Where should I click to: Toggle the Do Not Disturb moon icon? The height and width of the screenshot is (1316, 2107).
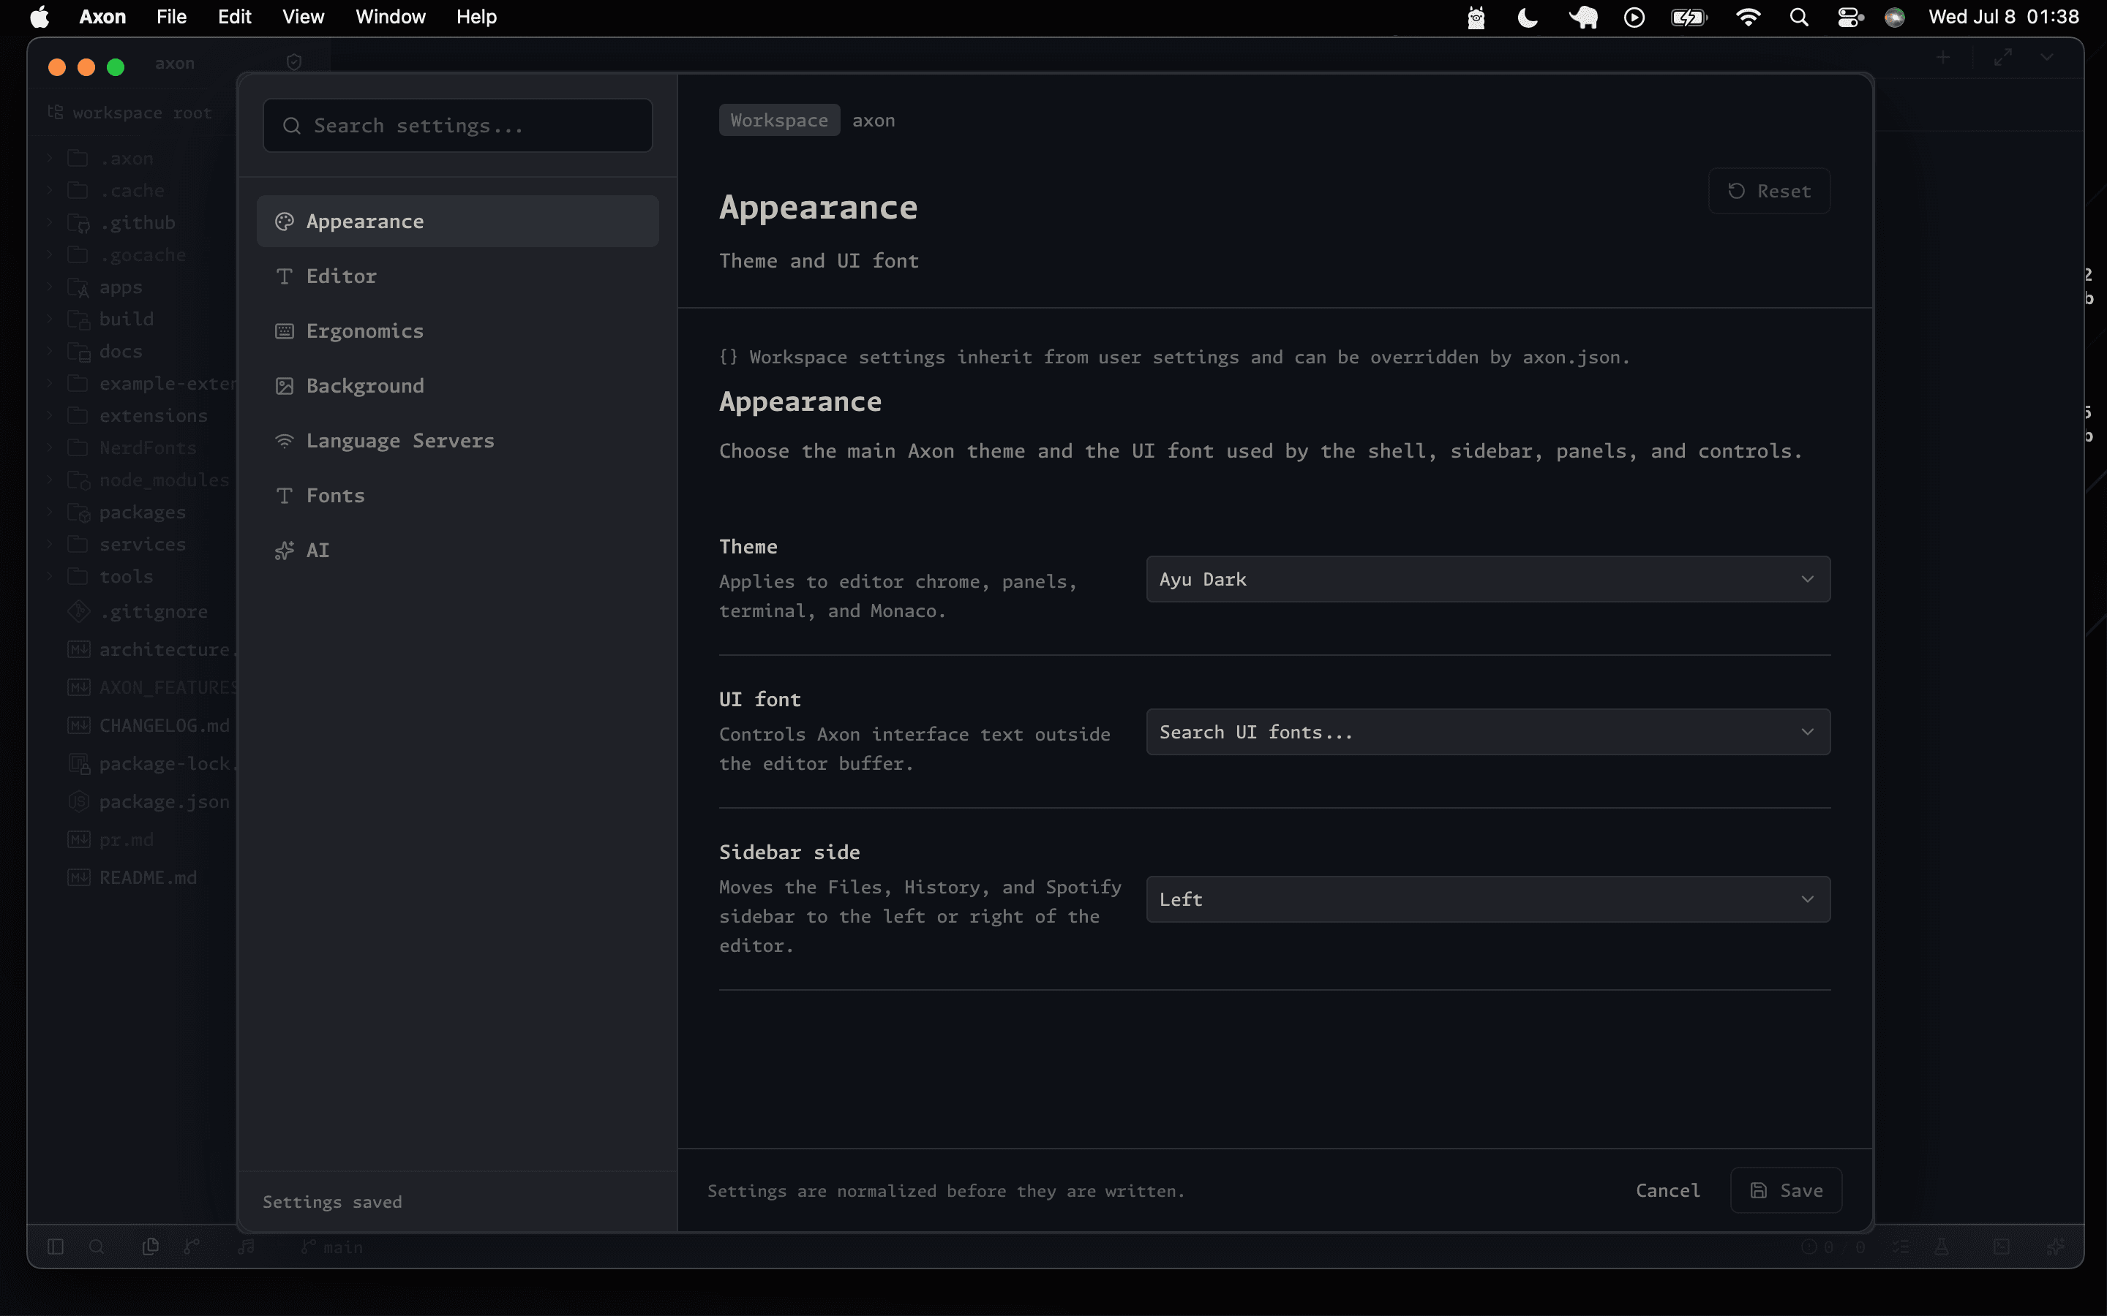(1527, 18)
